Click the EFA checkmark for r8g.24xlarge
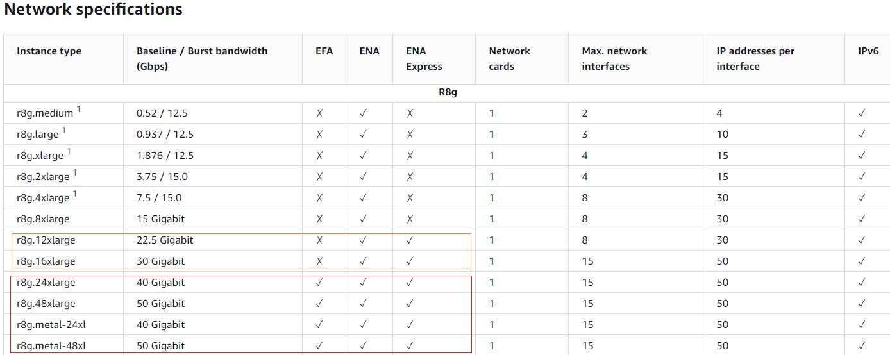The height and width of the screenshot is (355, 890). click(x=319, y=283)
